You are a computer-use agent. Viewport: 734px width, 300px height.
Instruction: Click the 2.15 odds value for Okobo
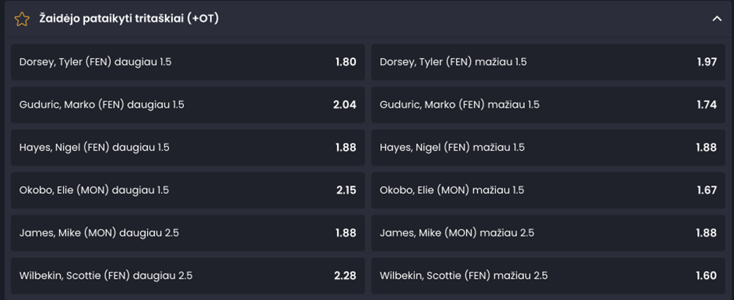point(346,190)
